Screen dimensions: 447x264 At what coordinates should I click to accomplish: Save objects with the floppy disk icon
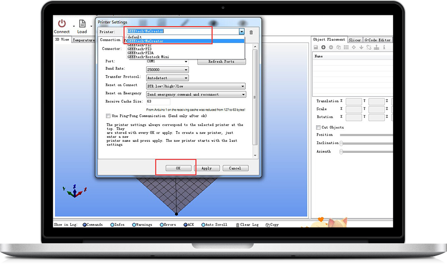click(x=316, y=47)
